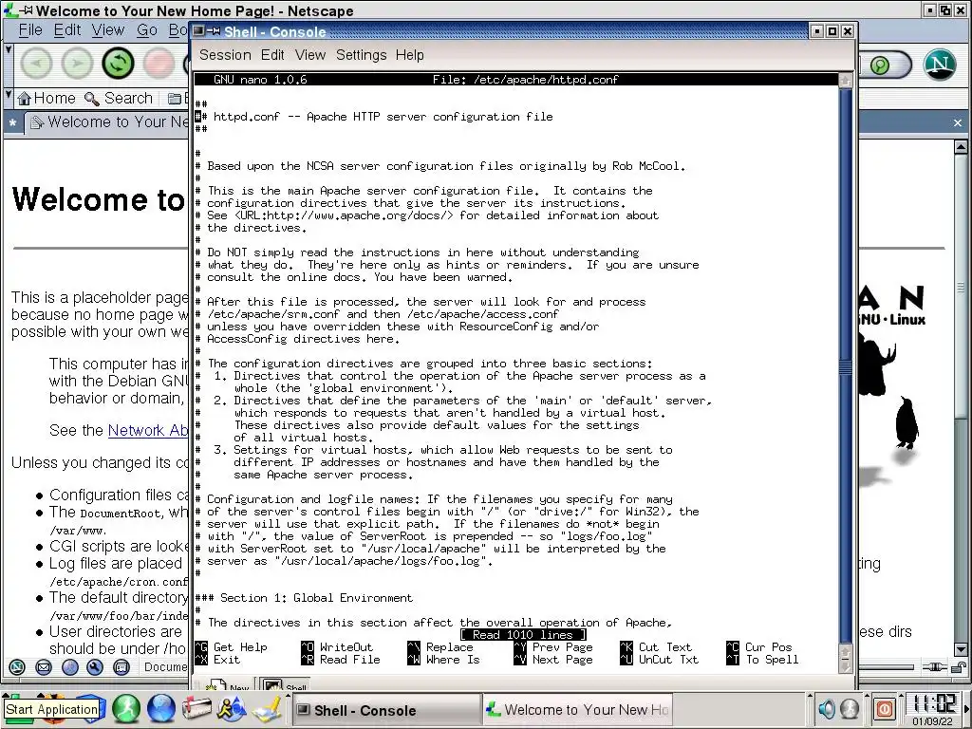Click the security padlock icon in Netscape

click(x=958, y=667)
